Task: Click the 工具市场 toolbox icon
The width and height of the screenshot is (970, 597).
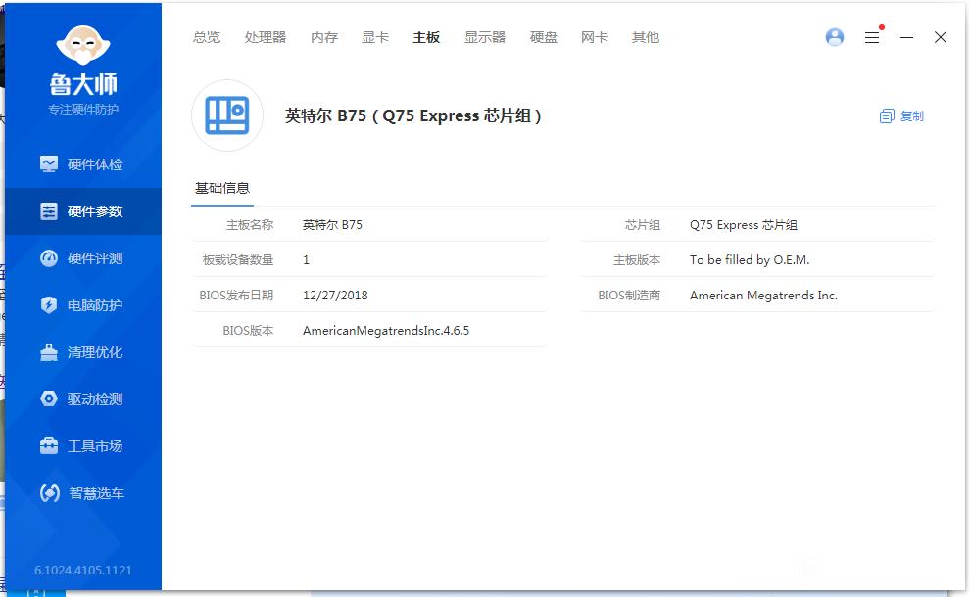Action: point(49,445)
